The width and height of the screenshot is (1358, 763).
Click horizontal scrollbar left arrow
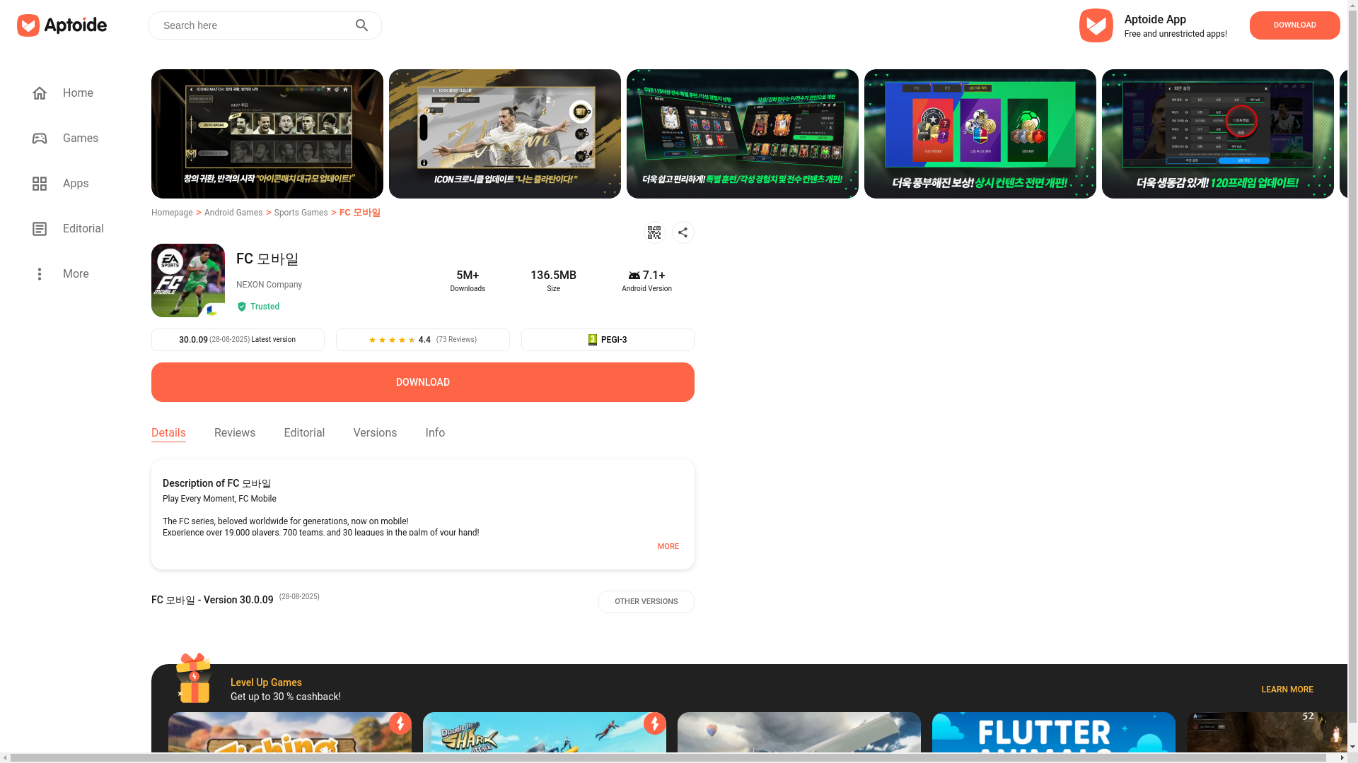[x=6, y=758]
